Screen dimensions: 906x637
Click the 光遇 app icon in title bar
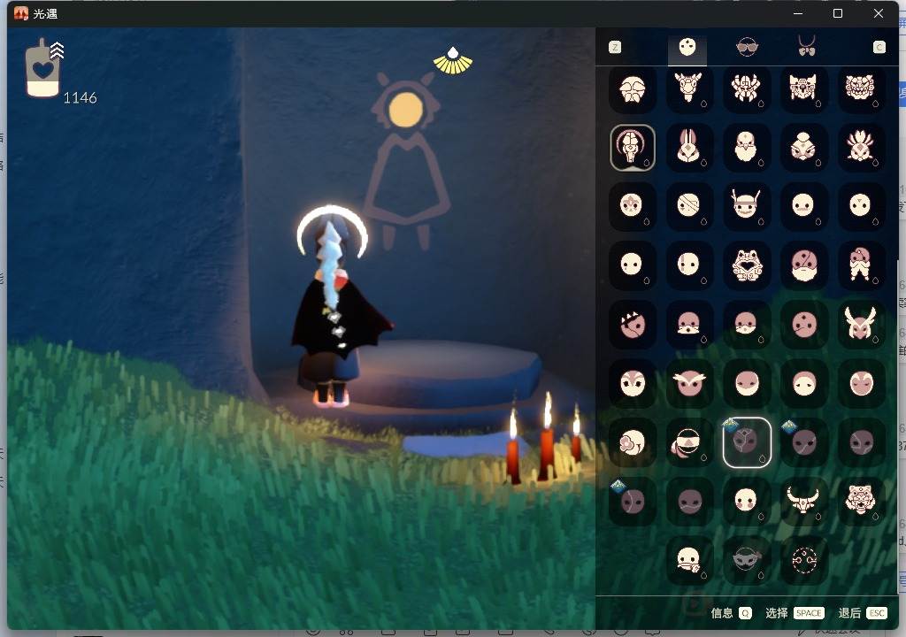pyautogui.click(x=21, y=13)
